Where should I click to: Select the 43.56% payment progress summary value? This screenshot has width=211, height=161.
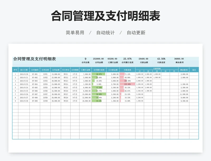[161, 59]
